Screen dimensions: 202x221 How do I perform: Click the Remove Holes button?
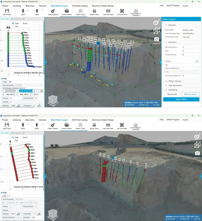[190, 94]
